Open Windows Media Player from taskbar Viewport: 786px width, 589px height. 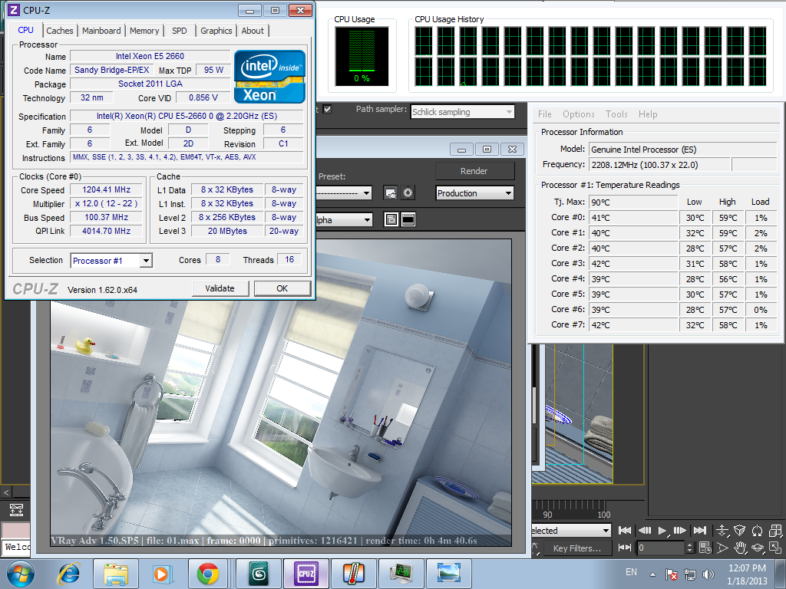[x=162, y=574]
